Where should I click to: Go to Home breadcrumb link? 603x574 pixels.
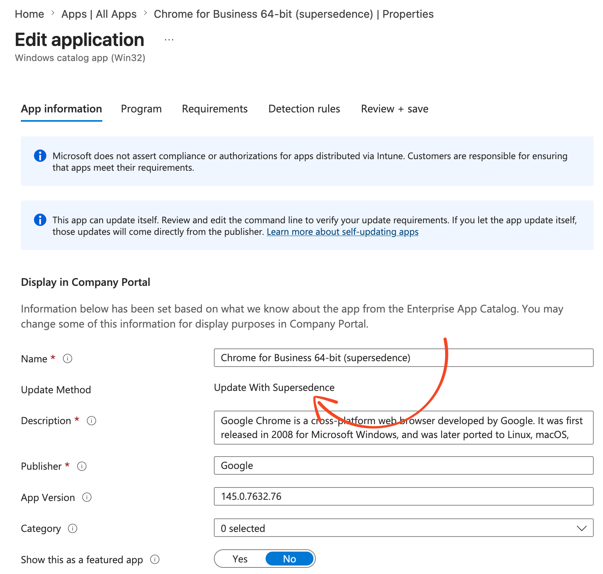[x=29, y=14]
